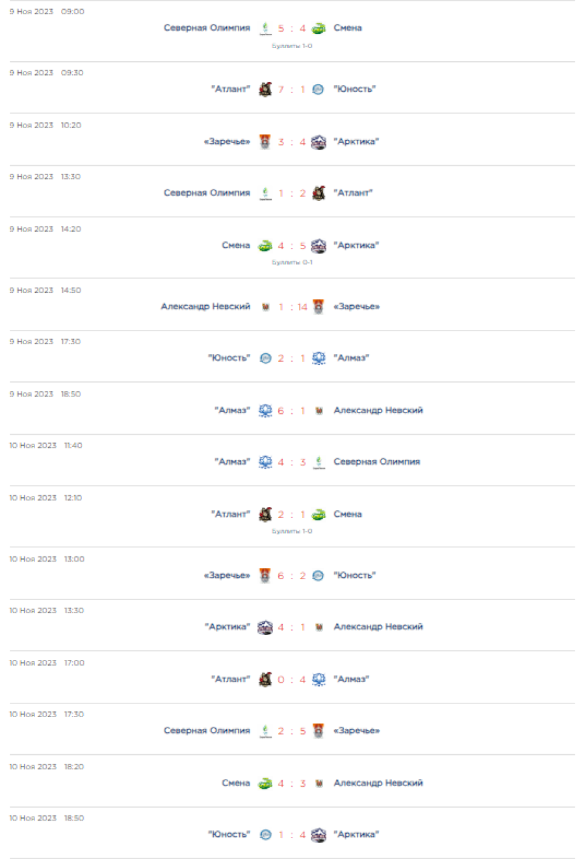Open Смена team name in 10 Nov 12:10 match
The height and width of the screenshot is (859, 585).
click(348, 514)
